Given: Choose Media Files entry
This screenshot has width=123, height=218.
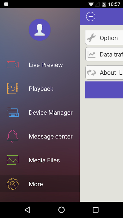Looking at the screenshot, I should [40, 160].
